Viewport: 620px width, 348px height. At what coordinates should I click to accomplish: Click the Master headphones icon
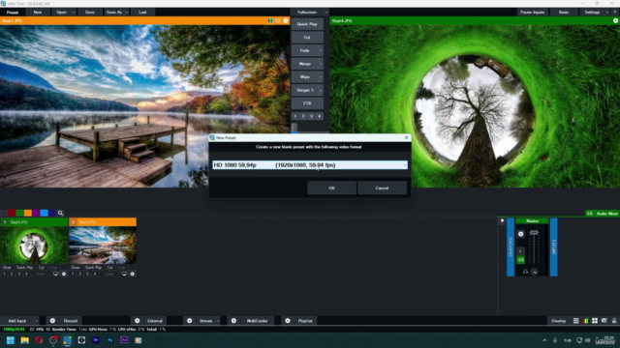[525, 272]
